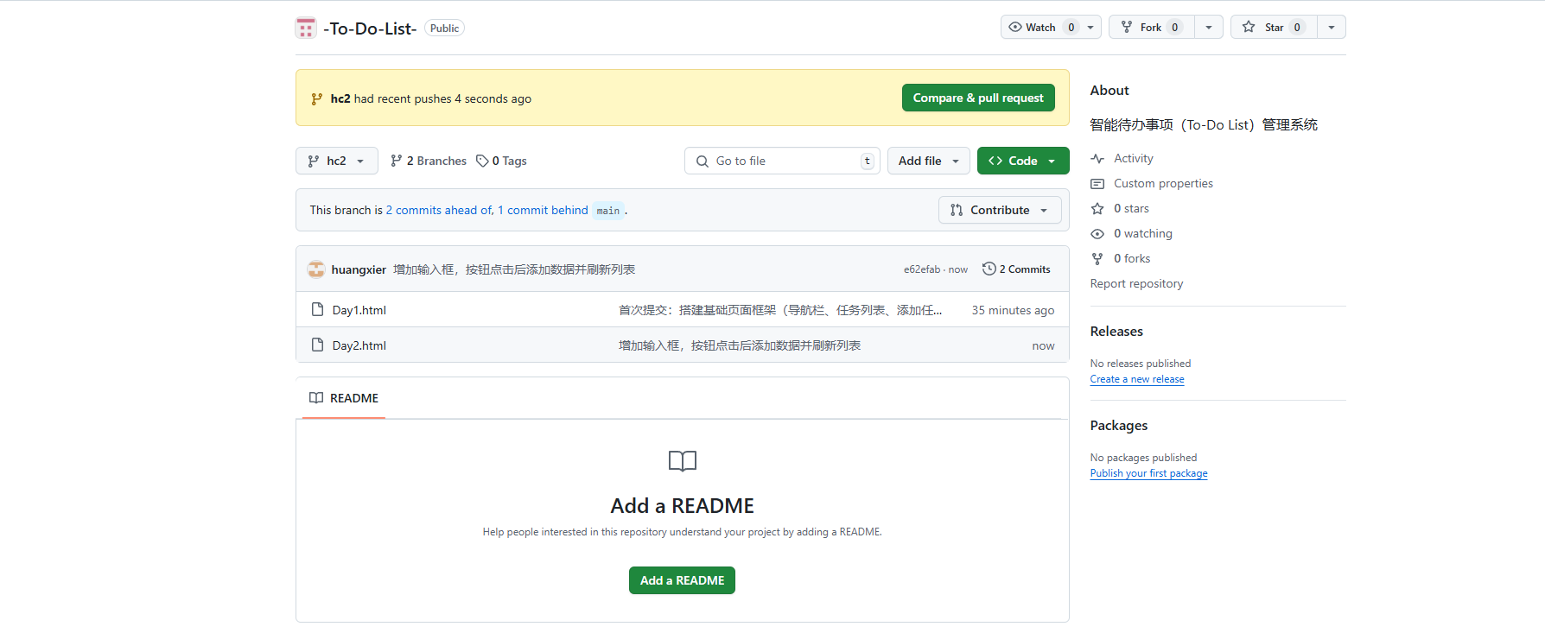Click the file icon next to Day2.html
1545x633 pixels.
tap(317, 345)
